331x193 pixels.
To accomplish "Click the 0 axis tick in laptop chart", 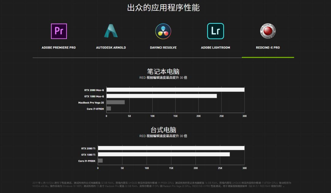I will point(106,116).
